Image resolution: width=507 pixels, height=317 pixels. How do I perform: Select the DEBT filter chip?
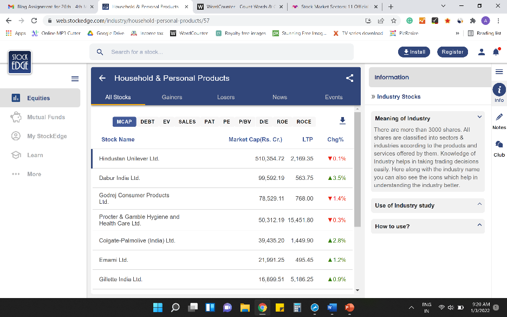(x=147, y=121)
